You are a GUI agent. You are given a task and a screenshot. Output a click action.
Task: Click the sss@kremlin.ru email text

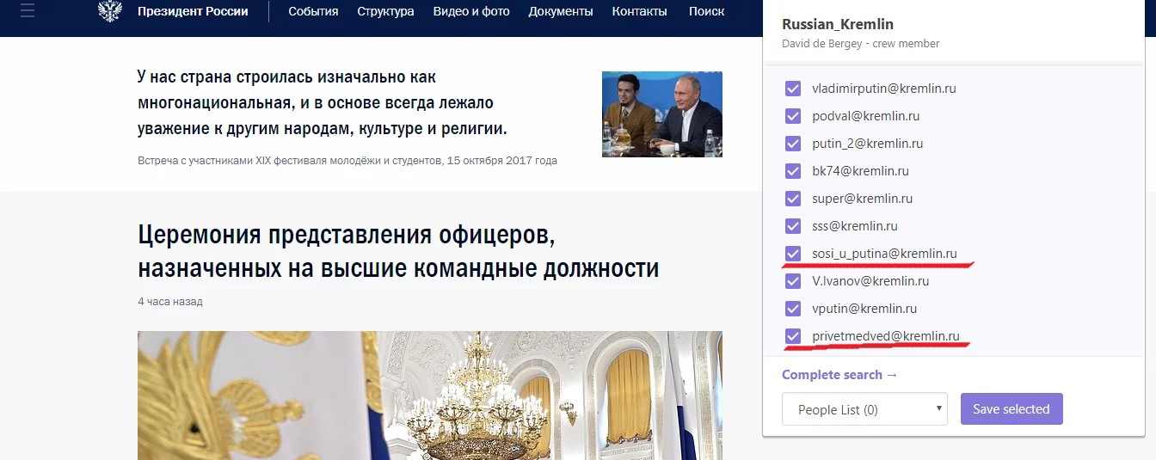pos(855,226)
